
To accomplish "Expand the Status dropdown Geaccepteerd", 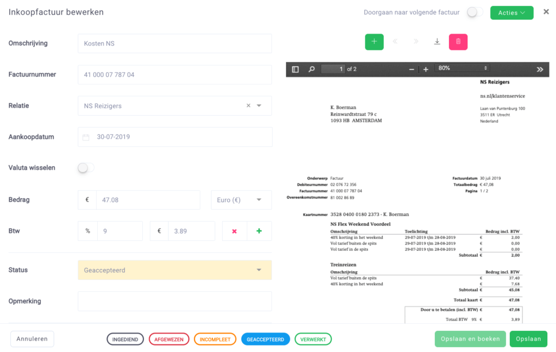I will [x=175, y=270].
